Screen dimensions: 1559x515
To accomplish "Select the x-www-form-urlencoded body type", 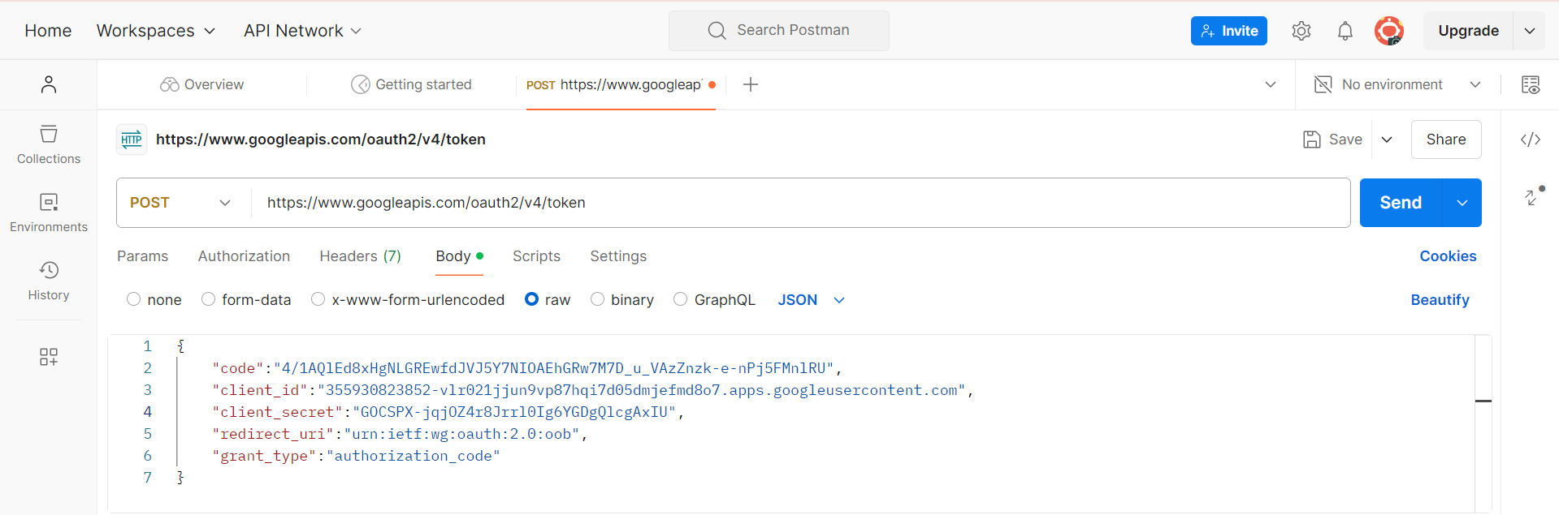I will 318,299.
